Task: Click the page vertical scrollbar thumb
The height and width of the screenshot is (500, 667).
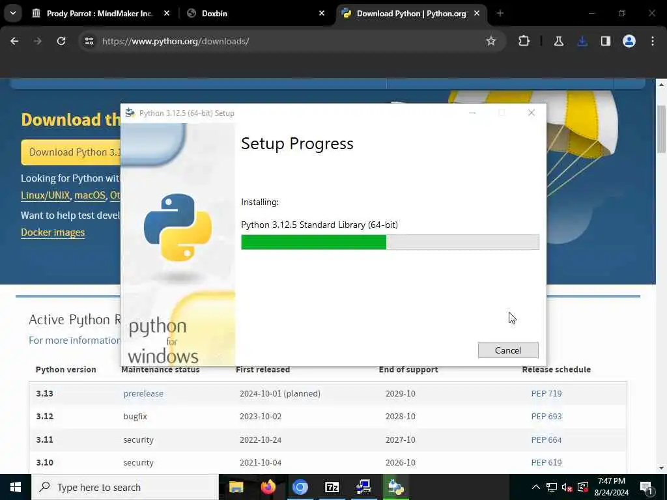Action: (x=661, y=129)
